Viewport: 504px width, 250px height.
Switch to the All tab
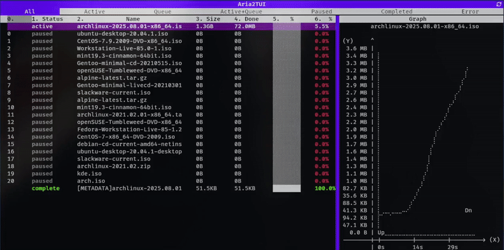30,11
